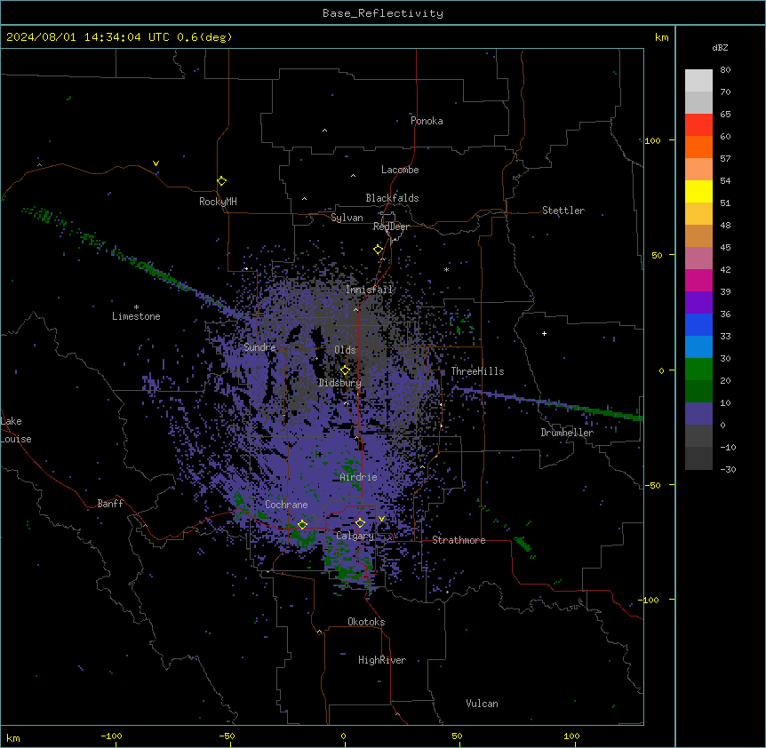Click the Olds label

coord(345,350)
